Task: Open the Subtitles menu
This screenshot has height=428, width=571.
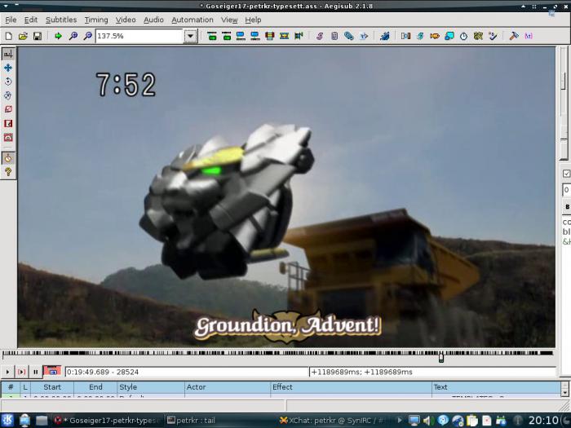Action: coord(61,20)
